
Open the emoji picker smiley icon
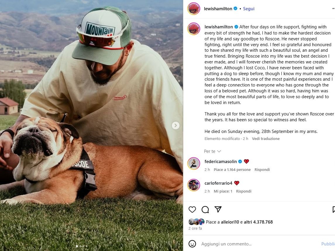192,244
